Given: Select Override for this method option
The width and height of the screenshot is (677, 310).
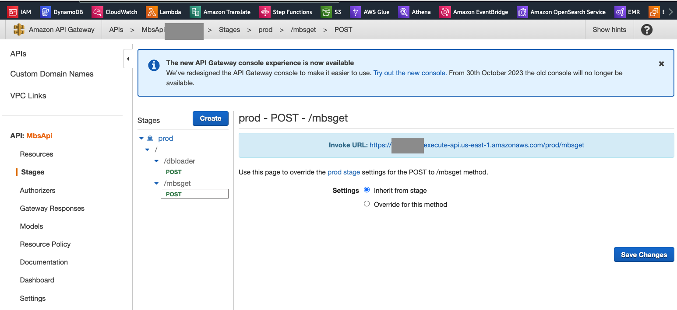Looking at the screenshot, I should [367, 204].
